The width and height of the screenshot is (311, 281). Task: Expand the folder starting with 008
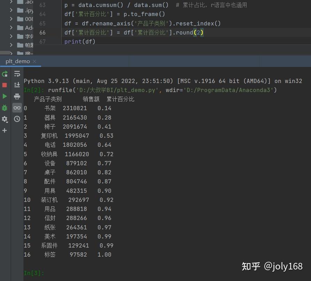point(11,19)
